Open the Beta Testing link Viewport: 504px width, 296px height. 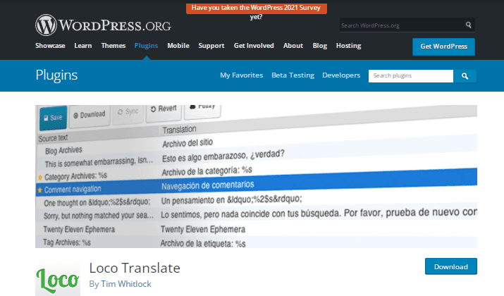click(293, 75)
